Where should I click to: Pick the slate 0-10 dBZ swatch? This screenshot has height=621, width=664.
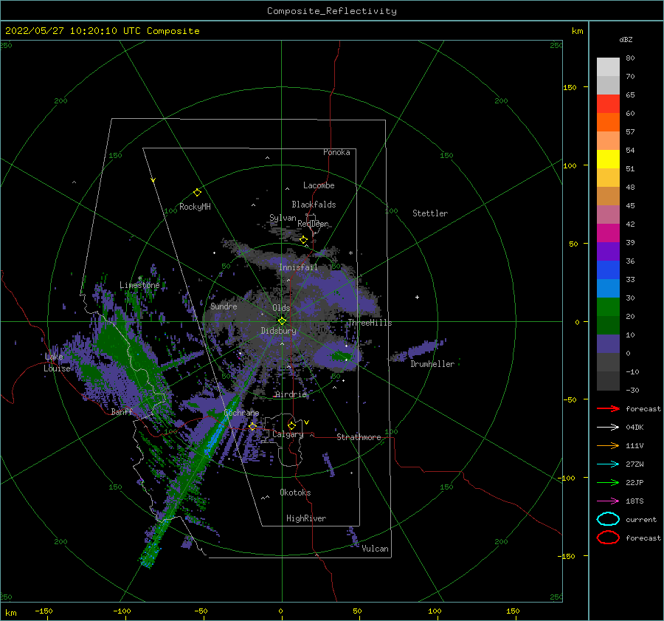608,344
